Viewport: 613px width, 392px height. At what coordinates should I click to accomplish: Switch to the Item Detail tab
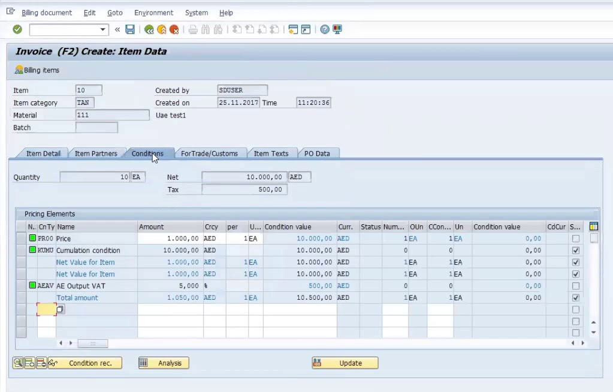click(43, 153)
